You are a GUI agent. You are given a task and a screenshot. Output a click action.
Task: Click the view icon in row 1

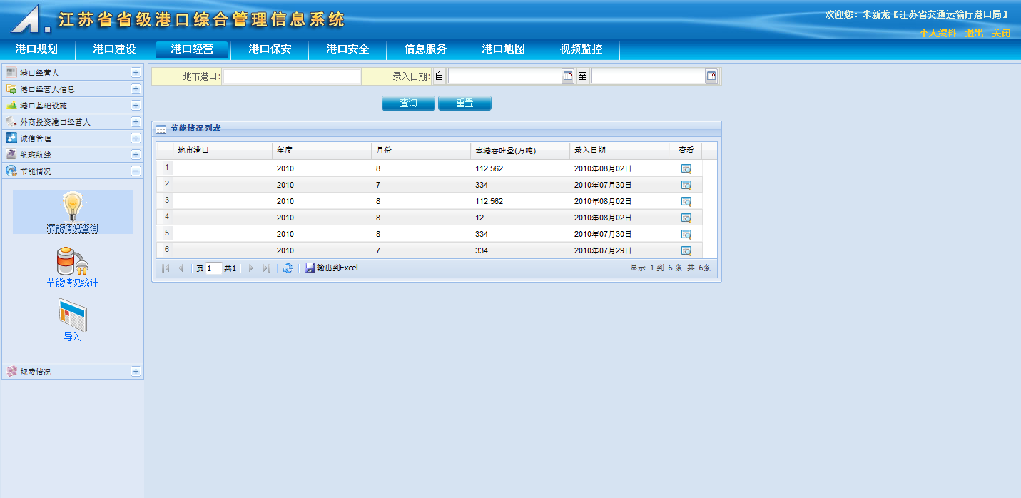click(686, 169)
